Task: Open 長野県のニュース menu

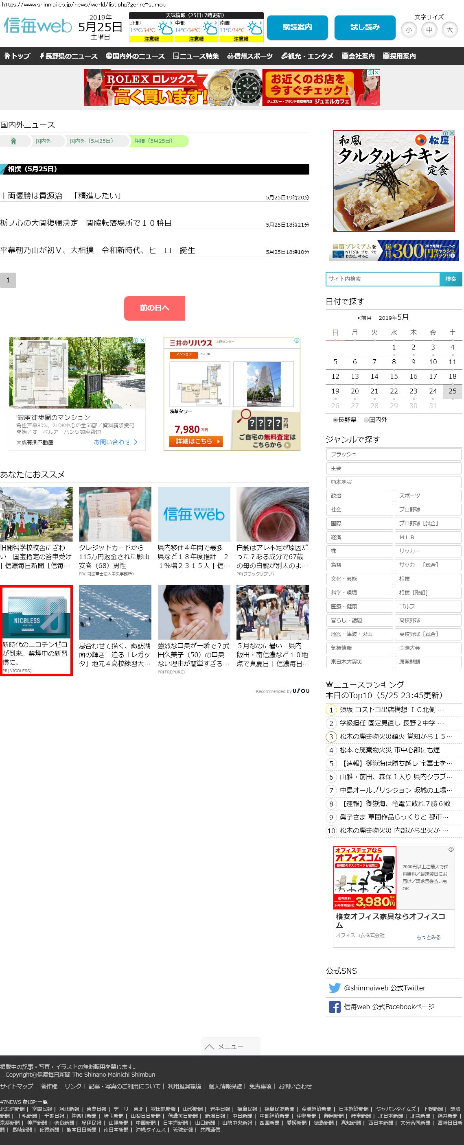Action: coord(68,56)
